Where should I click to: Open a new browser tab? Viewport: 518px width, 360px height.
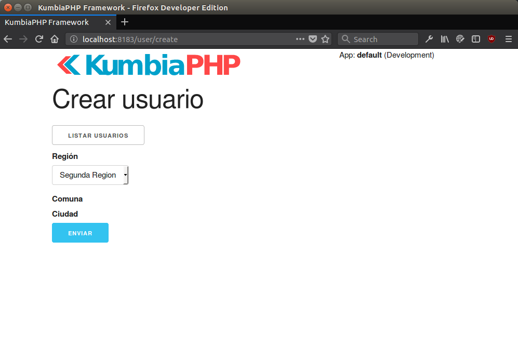point(125,22)
